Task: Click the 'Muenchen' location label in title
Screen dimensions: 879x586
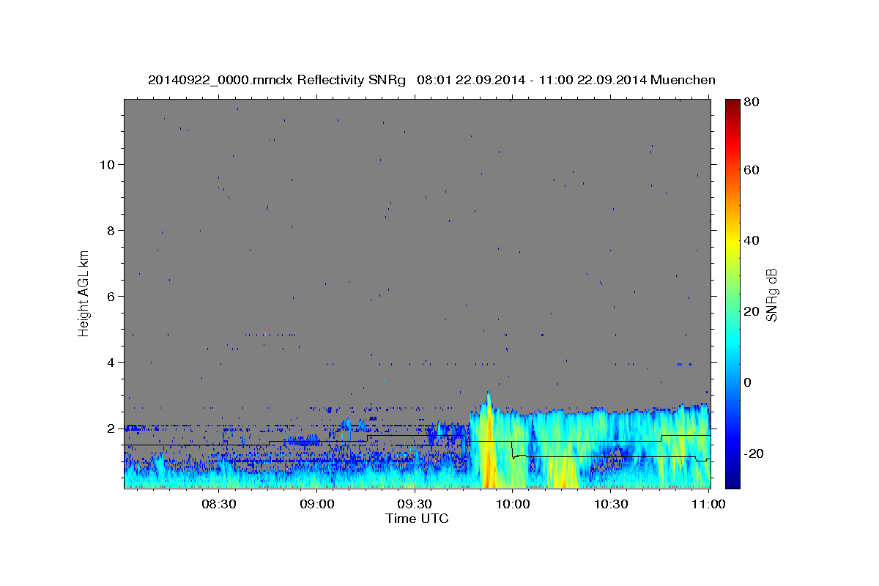Action: [x=683, y=80]
